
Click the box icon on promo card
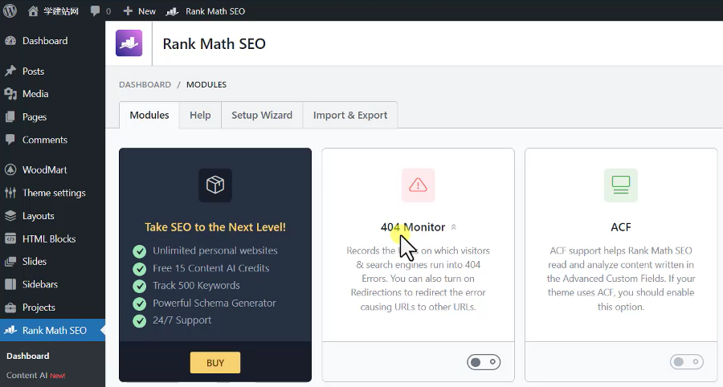coord(214,185)
